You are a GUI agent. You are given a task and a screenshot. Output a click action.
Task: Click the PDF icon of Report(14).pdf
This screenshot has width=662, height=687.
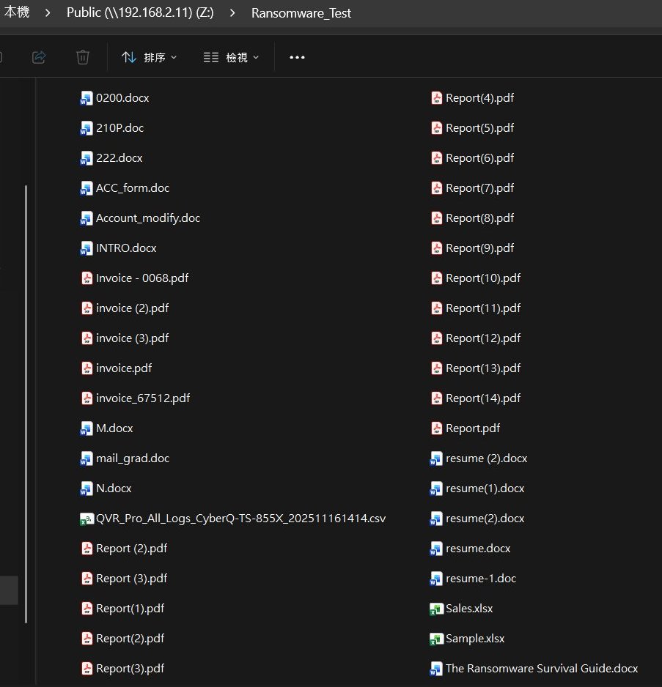[x=436, y=398]
